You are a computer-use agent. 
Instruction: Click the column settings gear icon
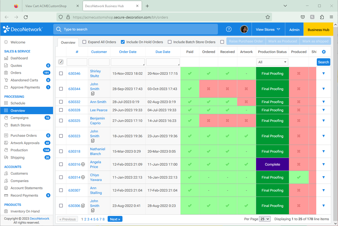coord(323,52)
